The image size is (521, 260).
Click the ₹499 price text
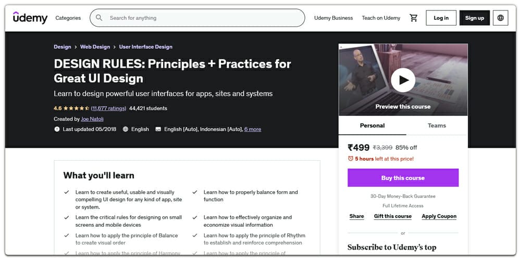(358, 148)
